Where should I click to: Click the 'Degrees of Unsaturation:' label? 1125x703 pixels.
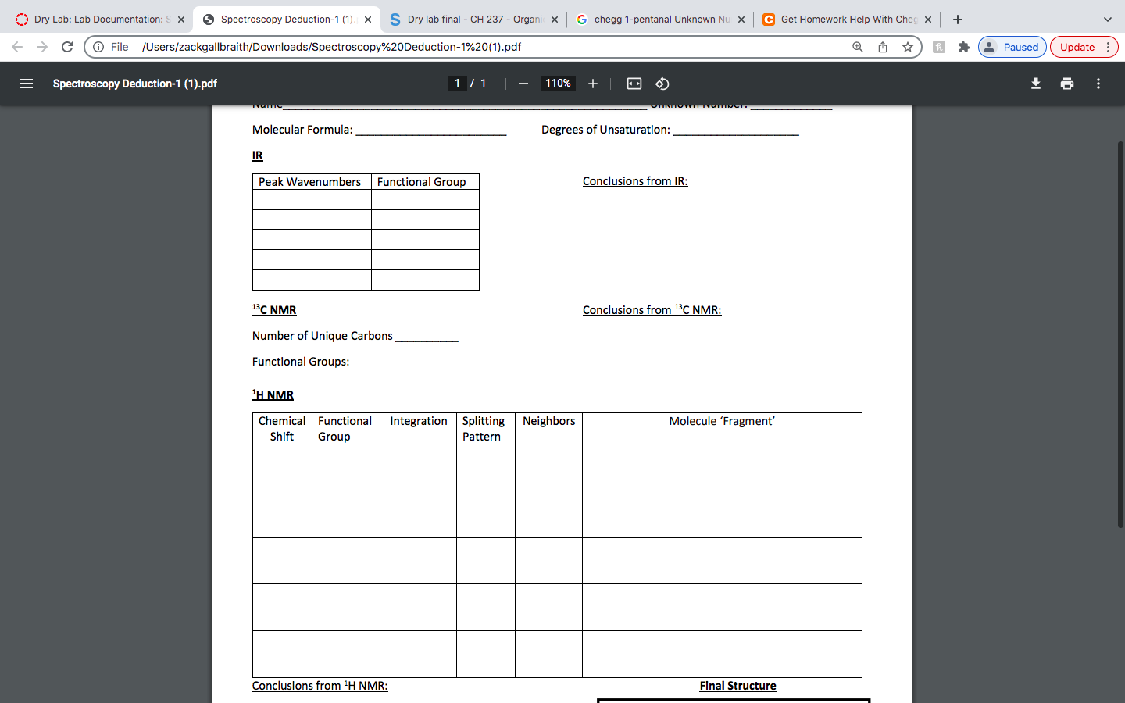click(605, 130)
